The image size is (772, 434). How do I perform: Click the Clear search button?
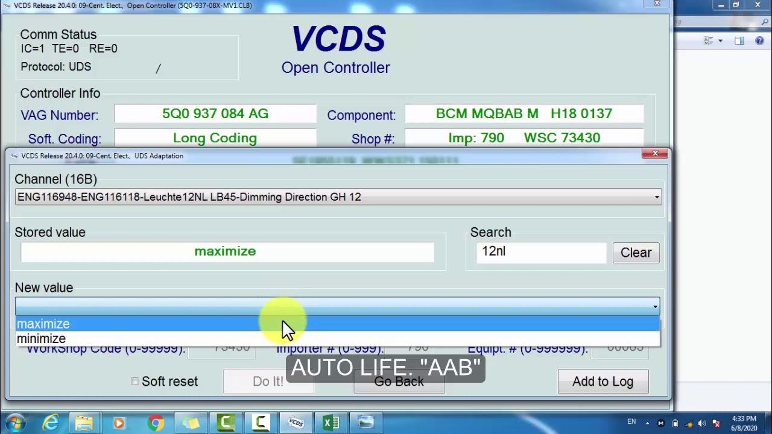pyautogui.click(x=636, y=253)
